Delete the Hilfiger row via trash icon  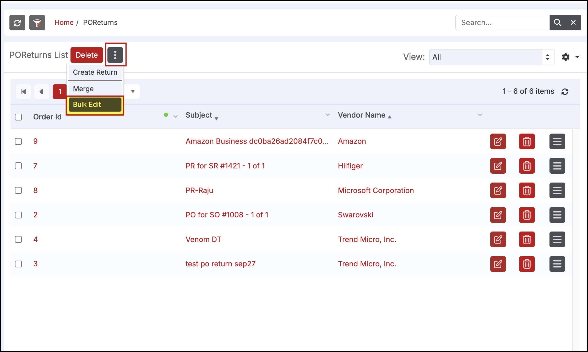(x=527, y=166)
